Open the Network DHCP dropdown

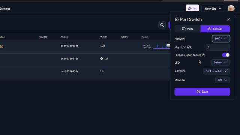[x=221, y=39]
